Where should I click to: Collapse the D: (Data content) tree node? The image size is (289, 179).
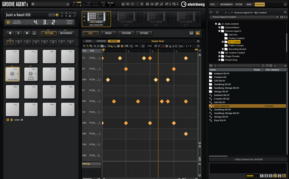pyautogui.click(x=216, y=24)
